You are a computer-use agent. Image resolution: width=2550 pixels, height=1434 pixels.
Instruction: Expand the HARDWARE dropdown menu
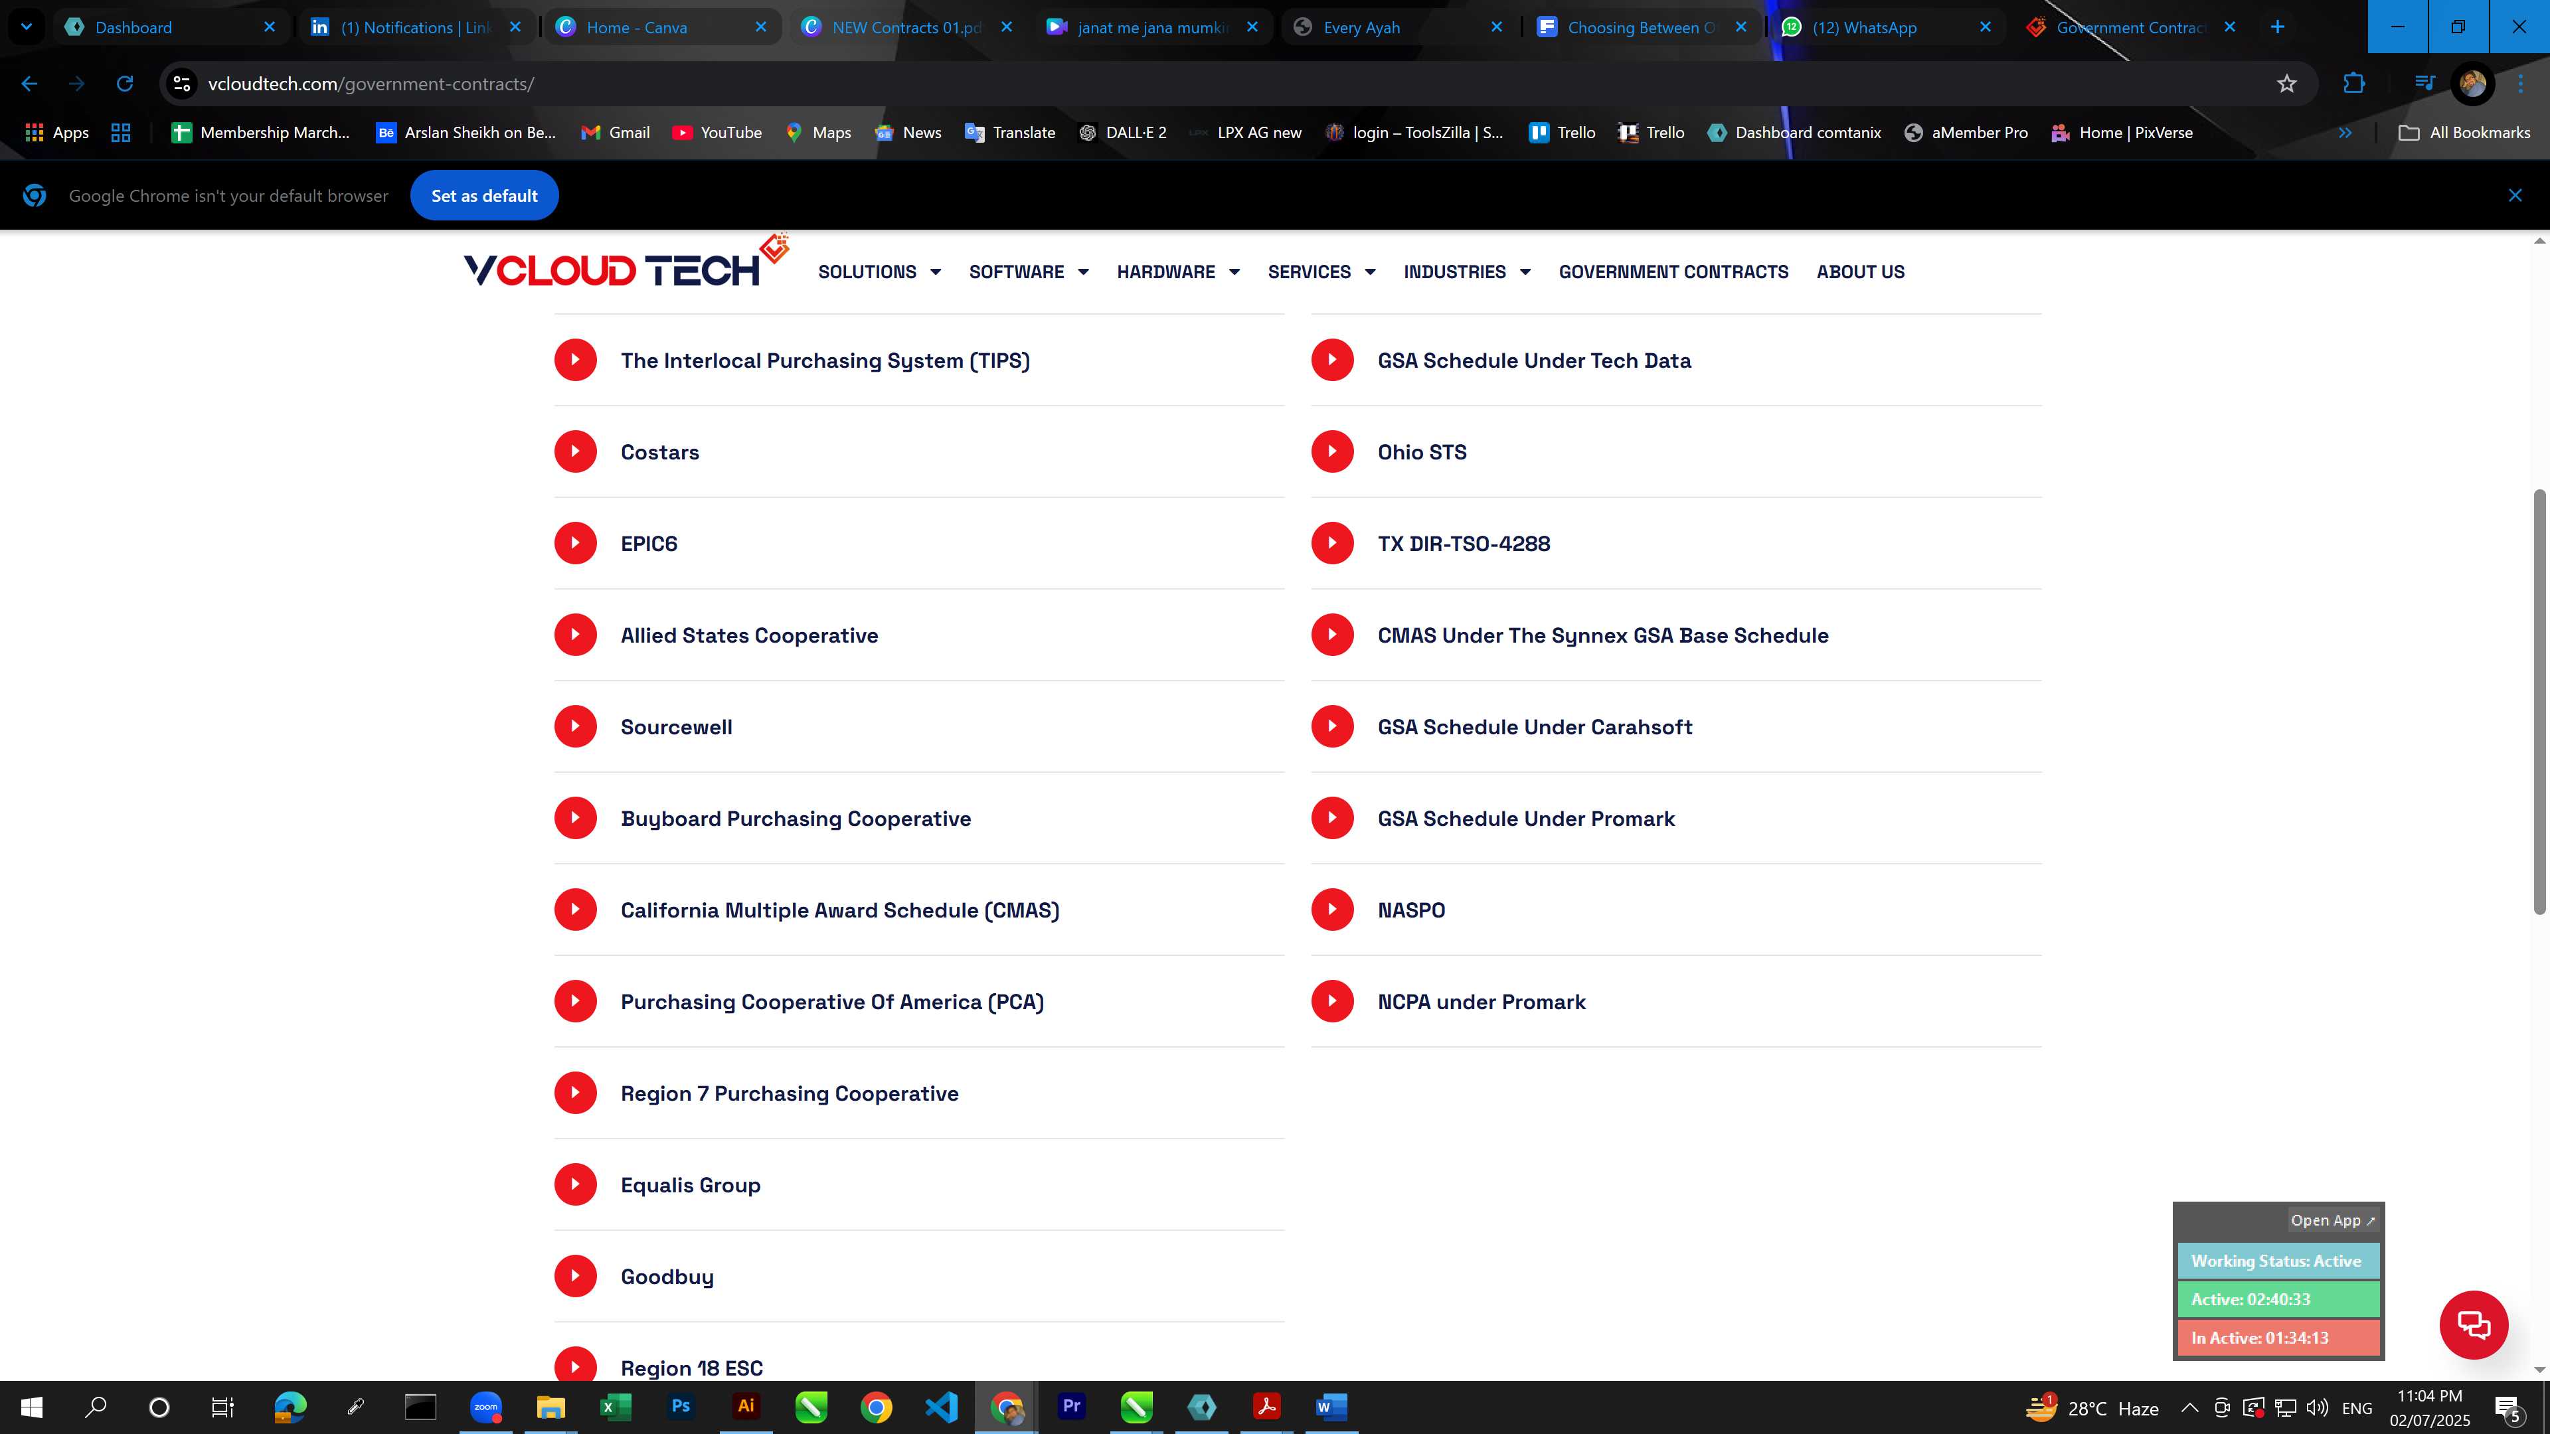[1178, 271]
